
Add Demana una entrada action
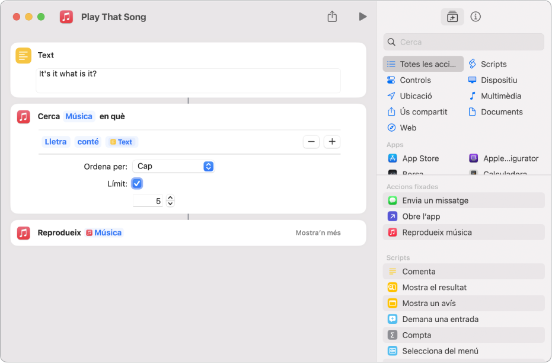point(464,319)
